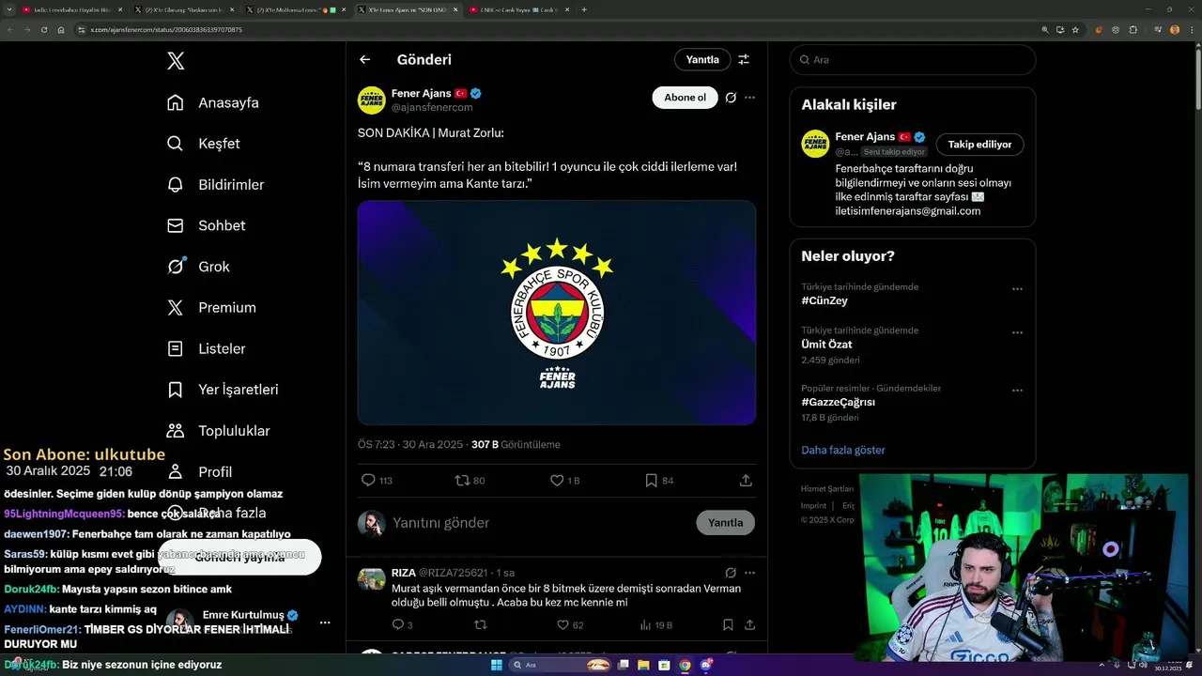Open Yer İşaretleri bookmarks
Viewport: 1202px width, 676px height.
pyautogui.click(x=223, y=390)
